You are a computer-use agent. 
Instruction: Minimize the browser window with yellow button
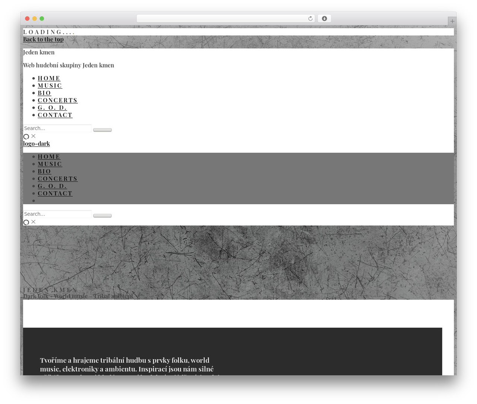point(34,19)
